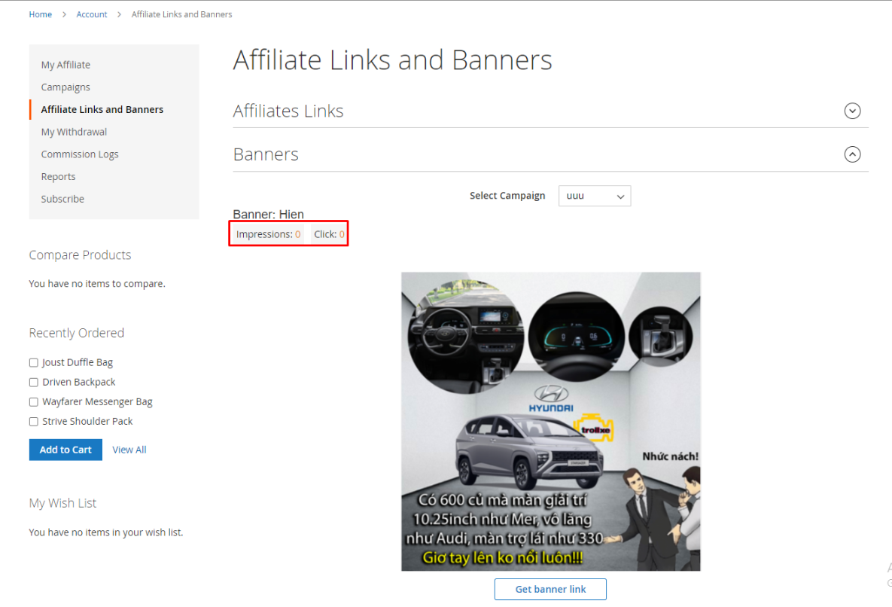Click the Affiliates Links section heading
The width and height of the screenshot is (892, 607).
click(288, 111)
